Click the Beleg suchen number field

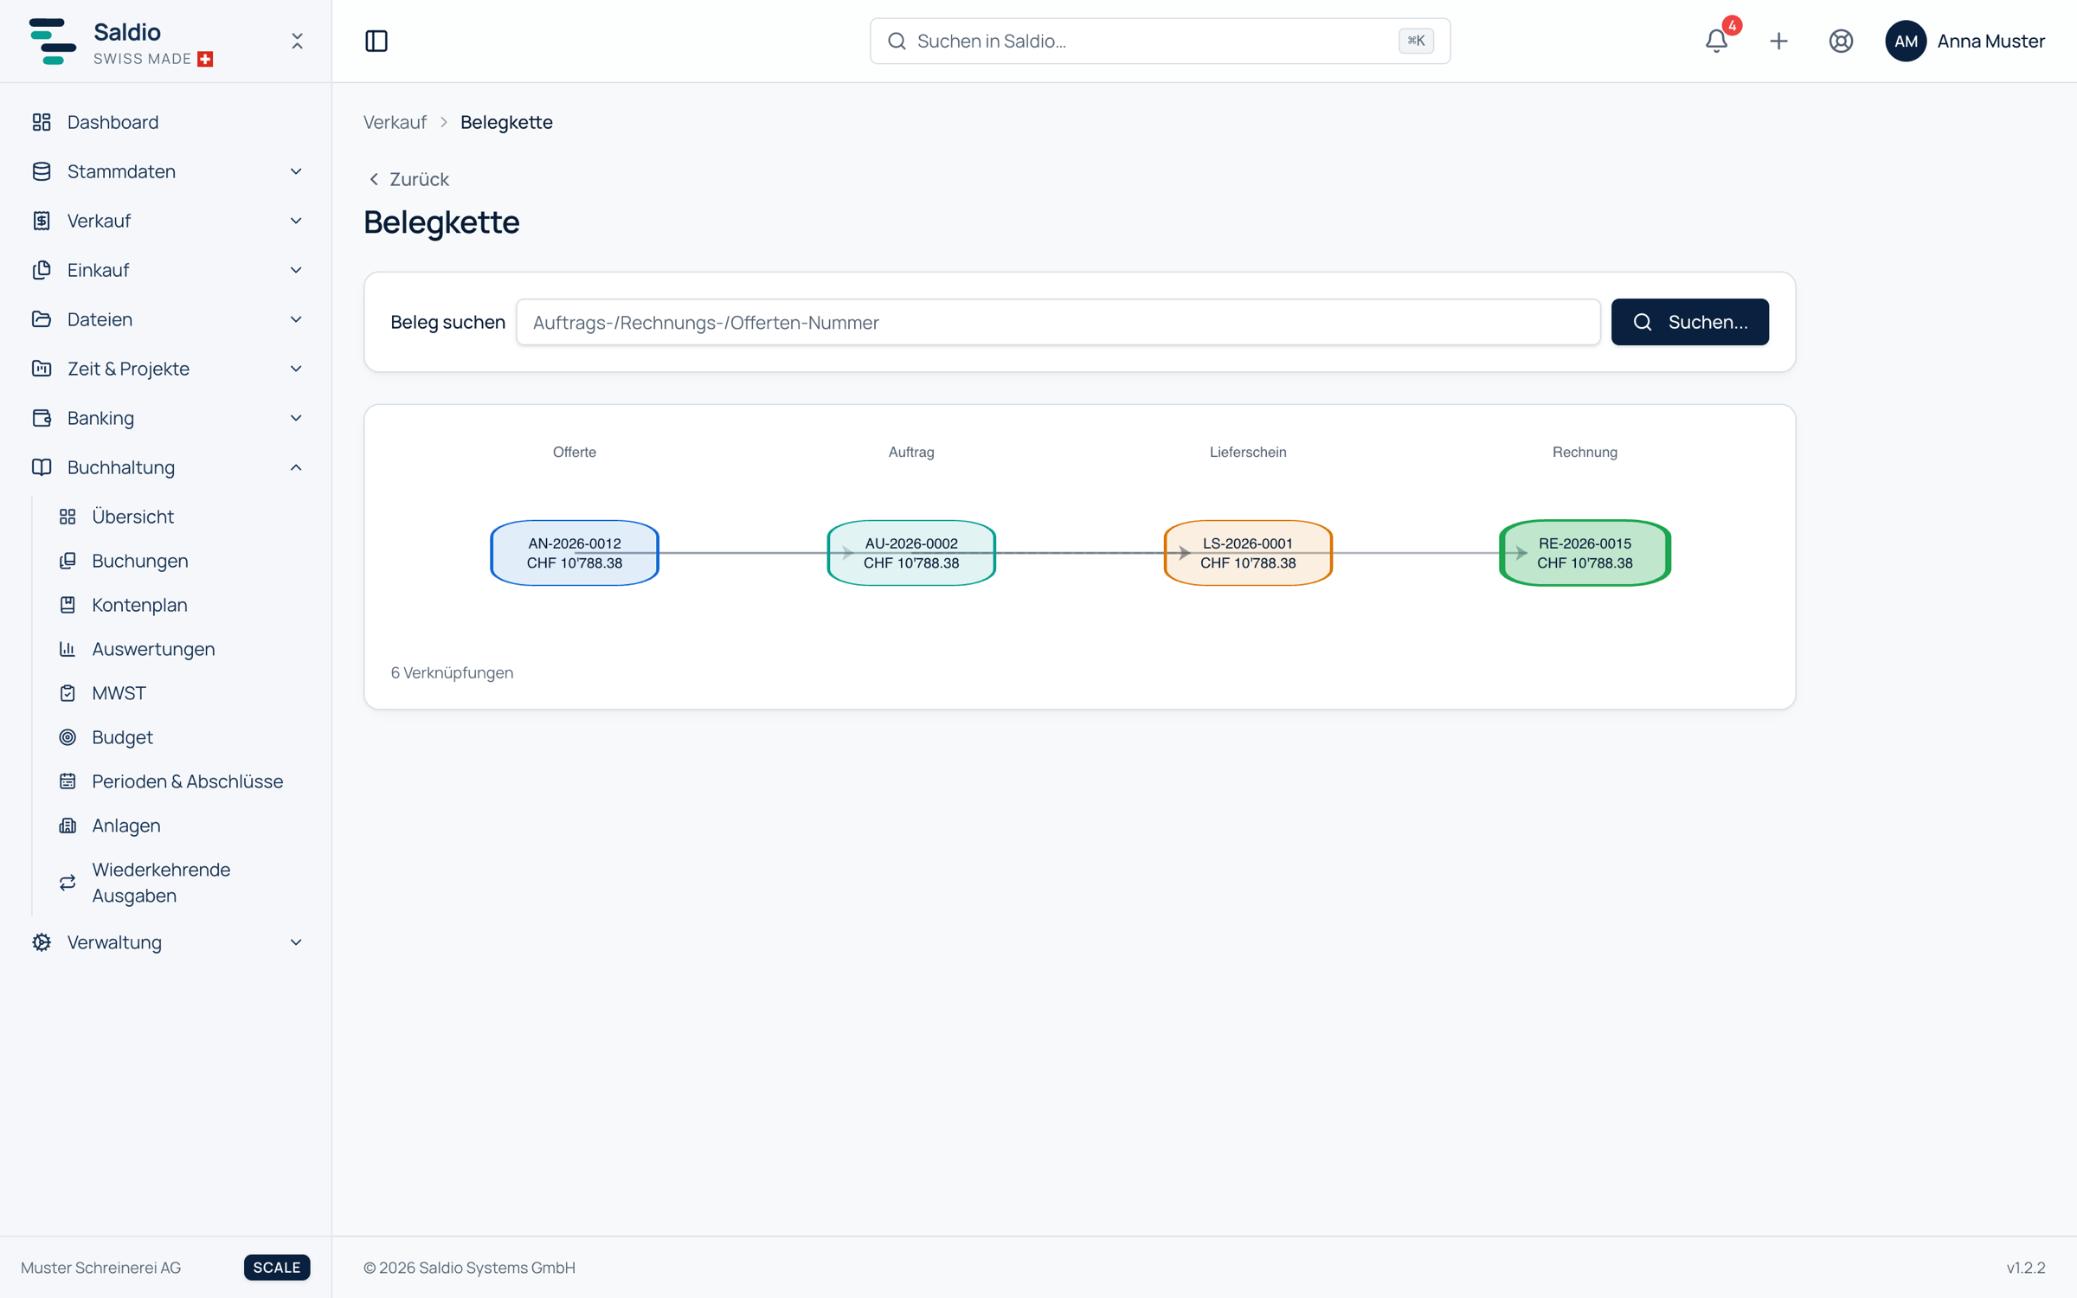1058,322
